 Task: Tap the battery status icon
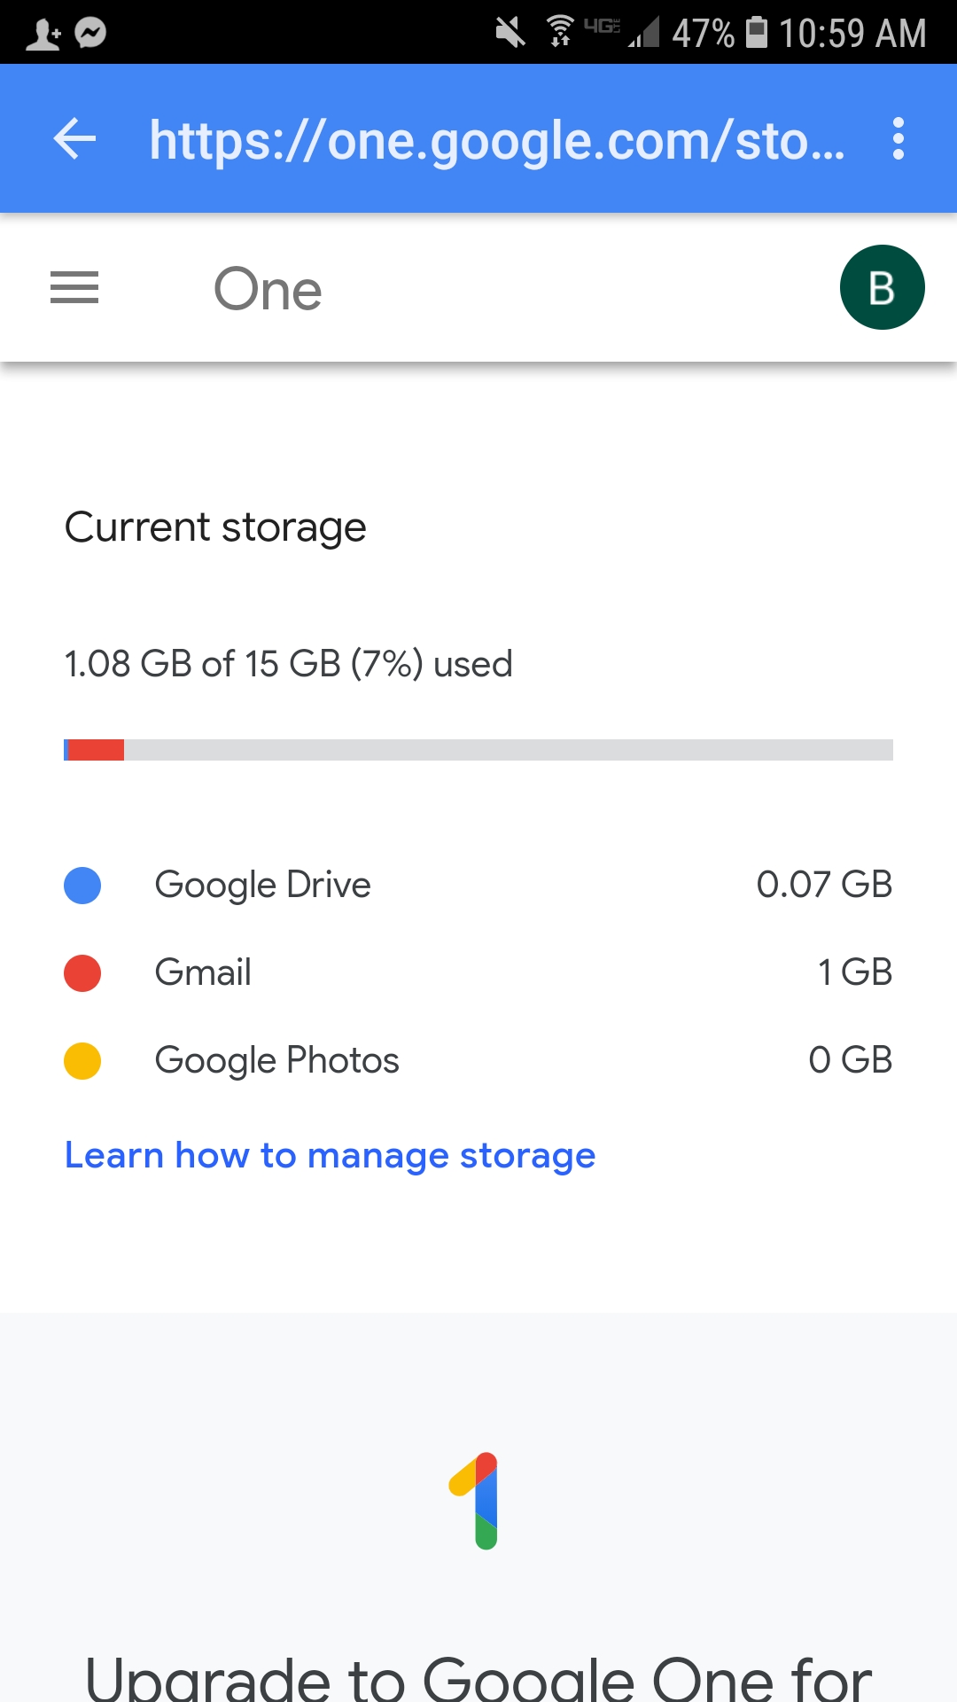757,32
